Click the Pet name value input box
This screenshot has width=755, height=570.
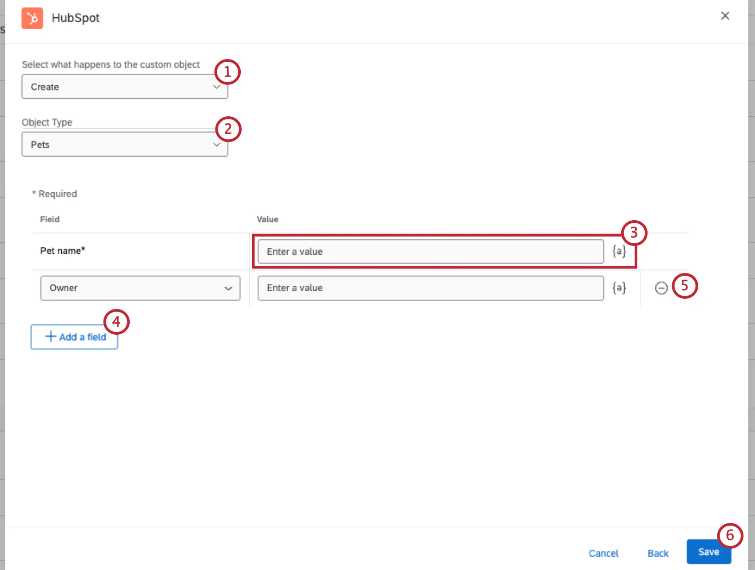(x=430, y=251)
